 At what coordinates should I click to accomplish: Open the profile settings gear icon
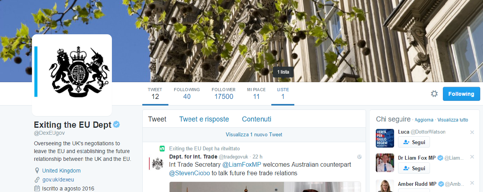tap(434, 94)
